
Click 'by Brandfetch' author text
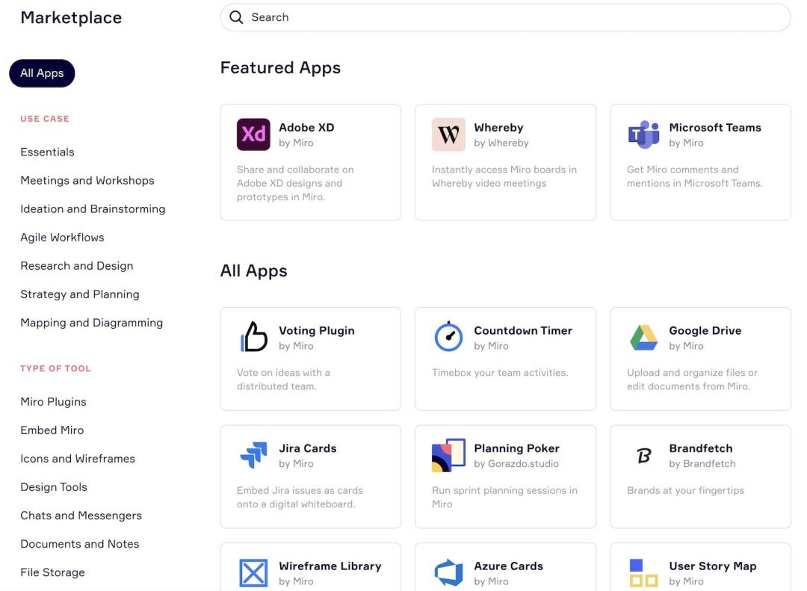pos(702,464)
